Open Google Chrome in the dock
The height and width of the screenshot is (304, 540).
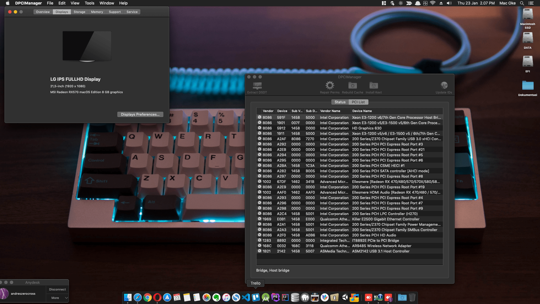click(x=147, y=297)
